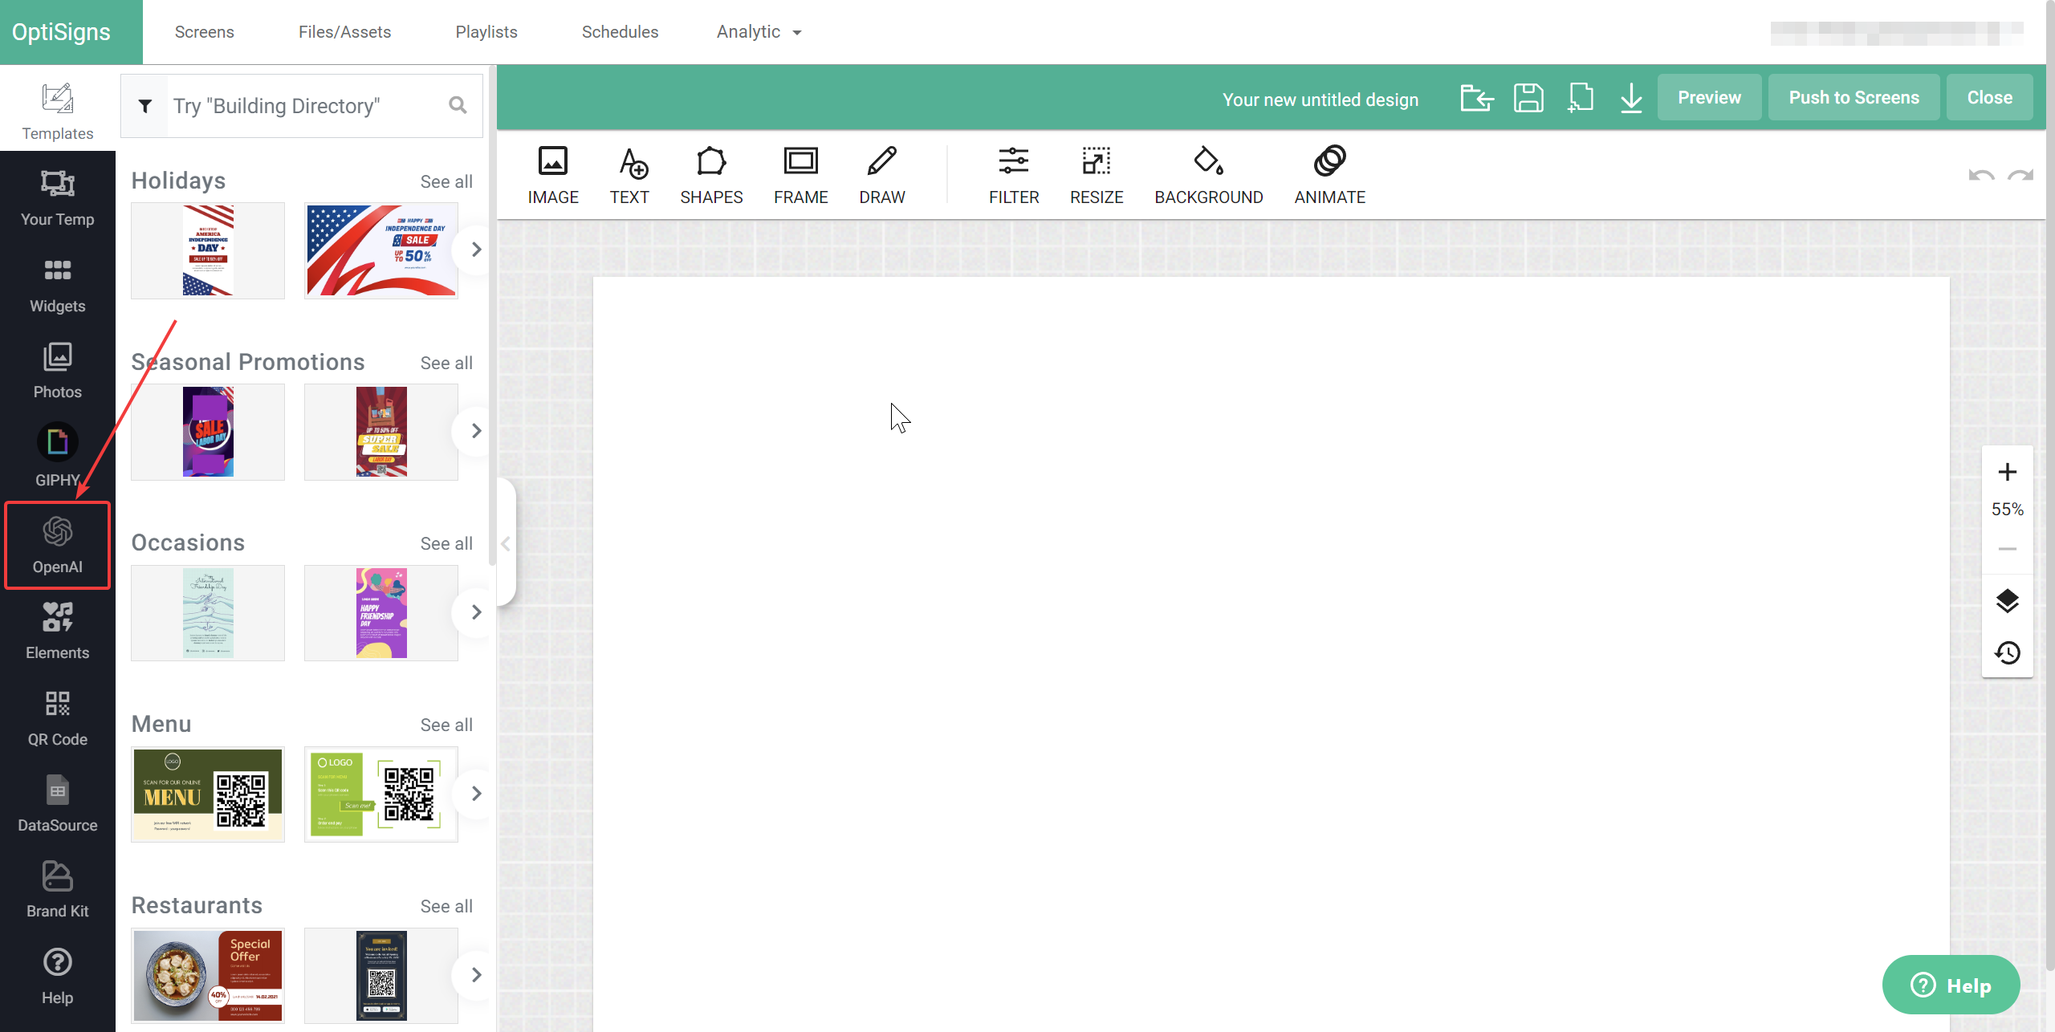
Task: Open the version history clock icon
Action: click(x=2008, y=652)
